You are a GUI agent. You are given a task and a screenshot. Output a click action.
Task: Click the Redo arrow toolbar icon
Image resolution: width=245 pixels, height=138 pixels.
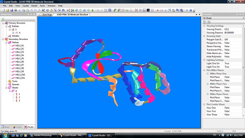[x=35, y=10]
